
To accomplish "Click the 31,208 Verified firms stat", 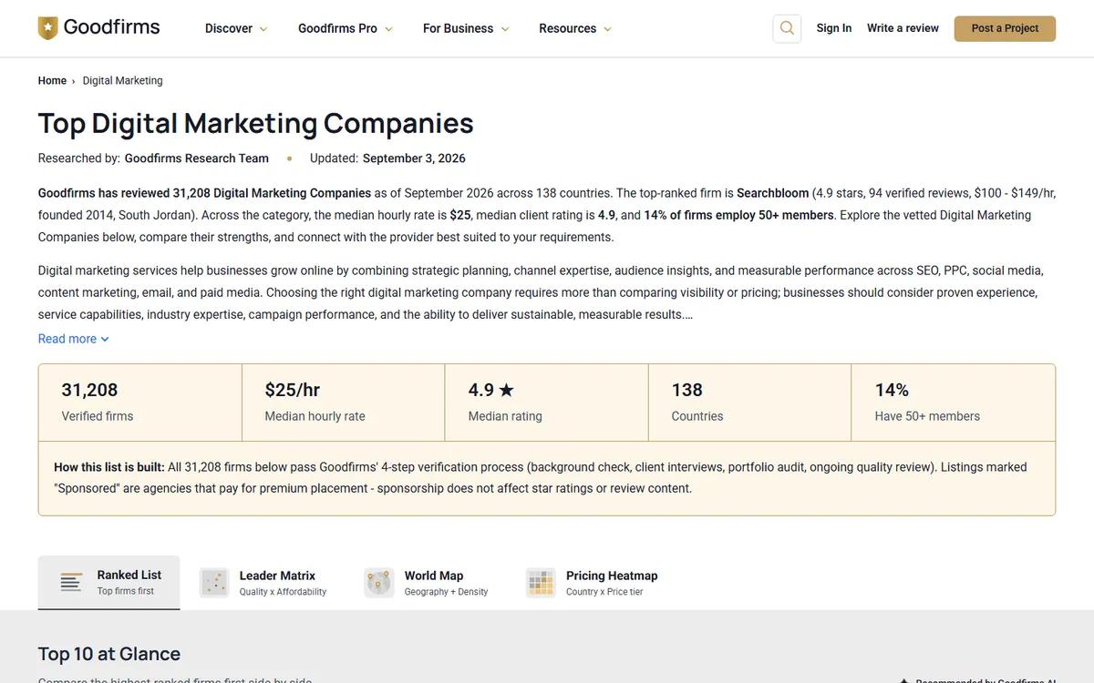I will [139, 403].
